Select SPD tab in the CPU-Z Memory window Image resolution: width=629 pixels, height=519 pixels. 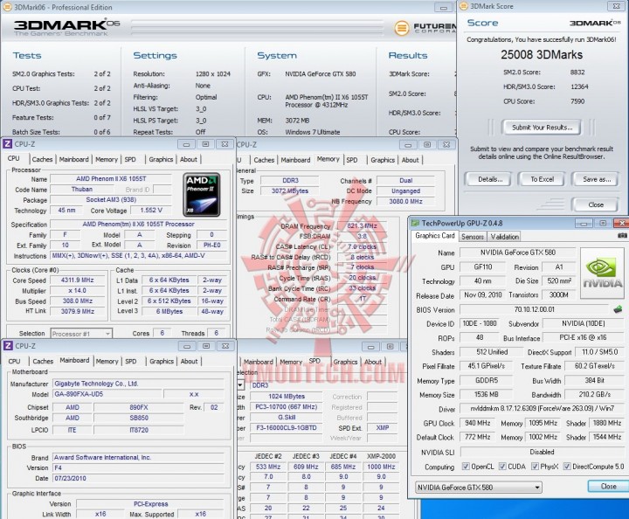point(352,160)
